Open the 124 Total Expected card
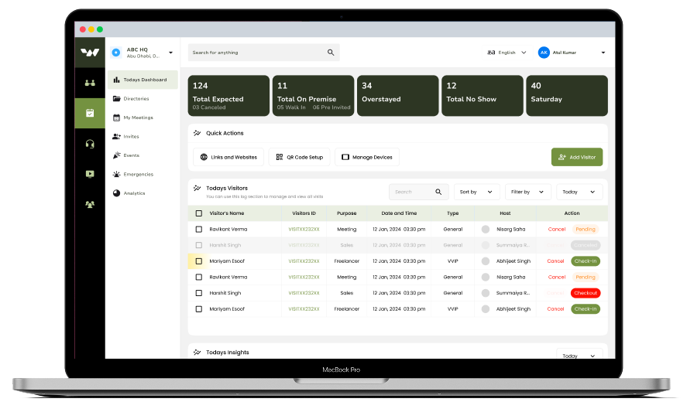The height and width of the screenshot is (402, 687). [x=228, y=96]
